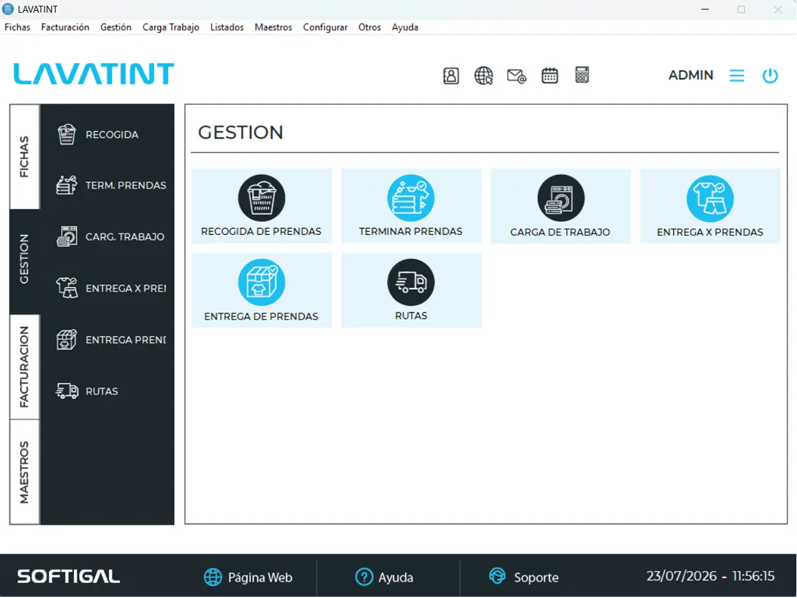Click the LAVATINT logo
797x598 pixels.
point(94,74)
